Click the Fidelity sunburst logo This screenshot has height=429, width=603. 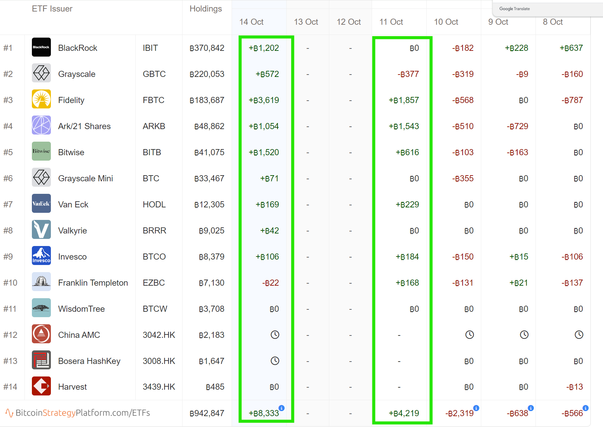[x=41, y=99]
